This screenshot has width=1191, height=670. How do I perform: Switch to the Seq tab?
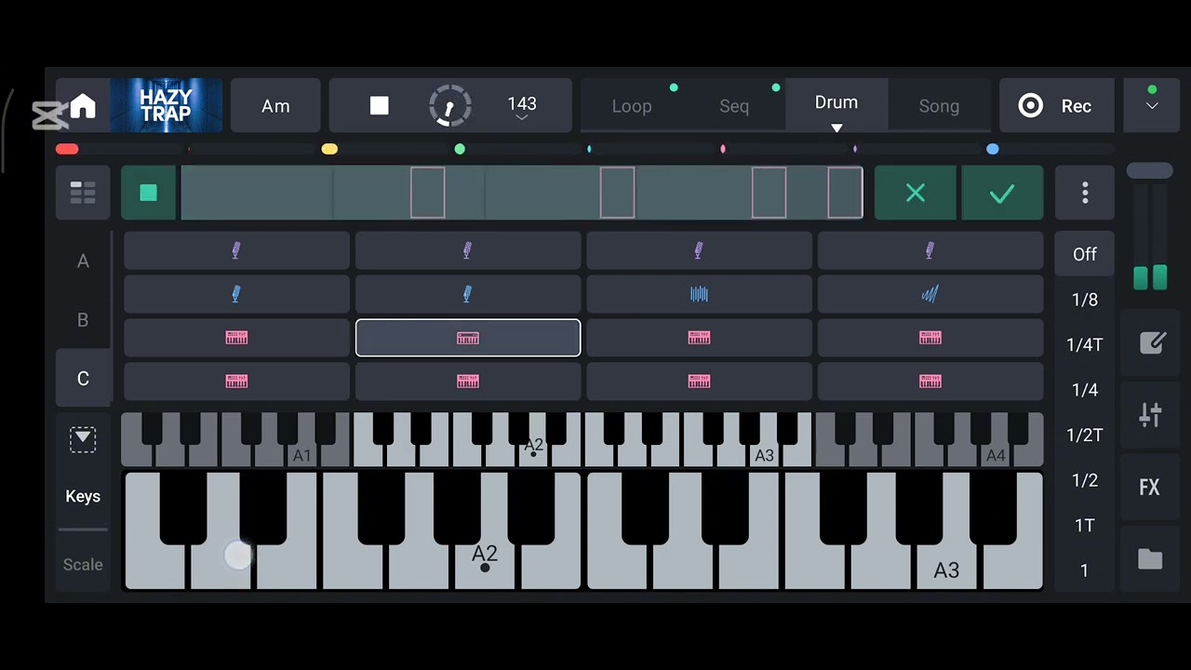[x=734, y=106]
